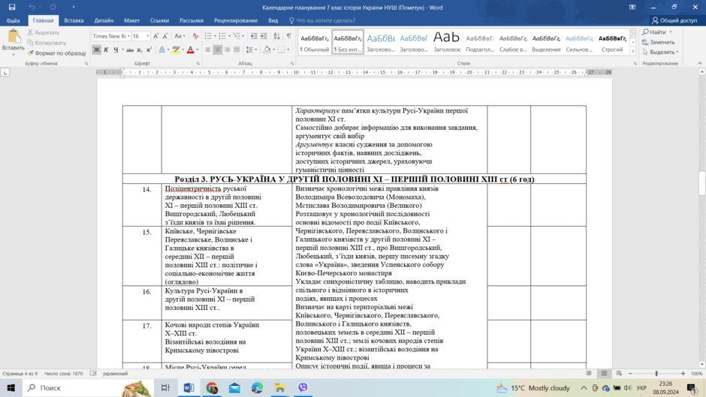The image size is (706, 397).
Task: Apply the 'Заголовок' title style
Action: (x=447, y=42)
